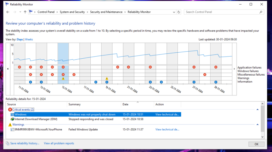Image resolution: width=272 pixels, height=152 pixels.
Task: Click the magnifier icon in search box
Action: (261, 12)
